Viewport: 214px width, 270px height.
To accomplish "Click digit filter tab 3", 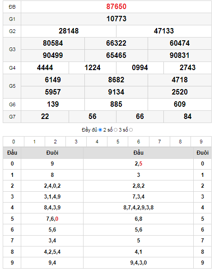I will coord(76,142).
